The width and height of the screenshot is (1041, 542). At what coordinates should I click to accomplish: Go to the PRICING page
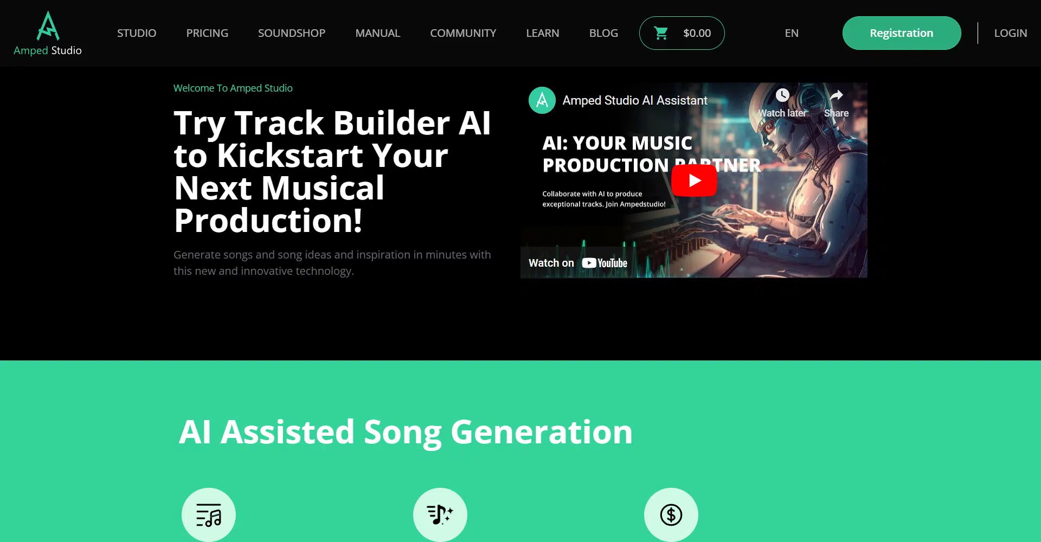tap(207, 33)
